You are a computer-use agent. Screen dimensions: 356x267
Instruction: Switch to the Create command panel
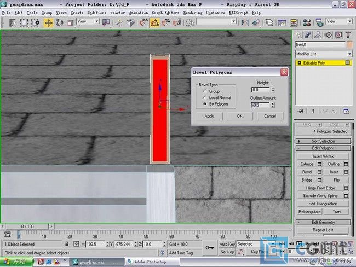(298, 35)
